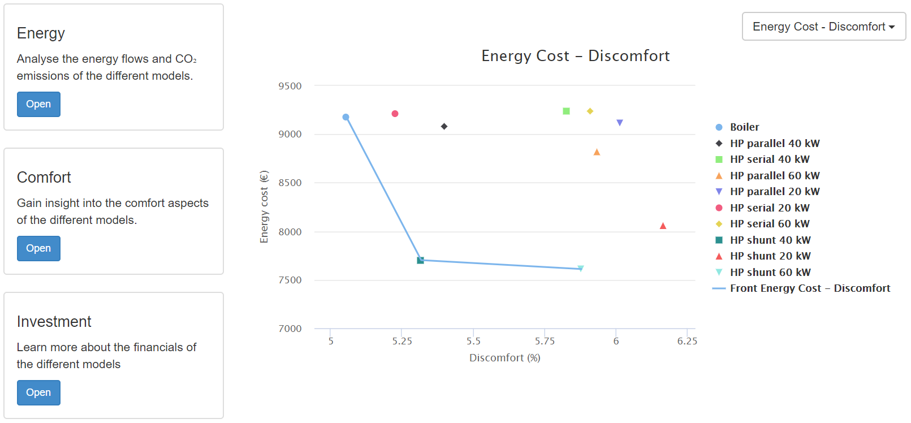Click the HP parallel 60 kW orange triangle point
This screenshot has width=911, height=423.
click(x=597, y=152)
